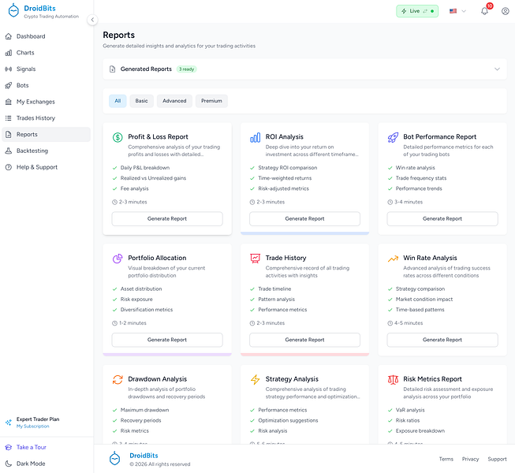
Task: Select the Premium filter tab
Action: (x=211, y=101)
